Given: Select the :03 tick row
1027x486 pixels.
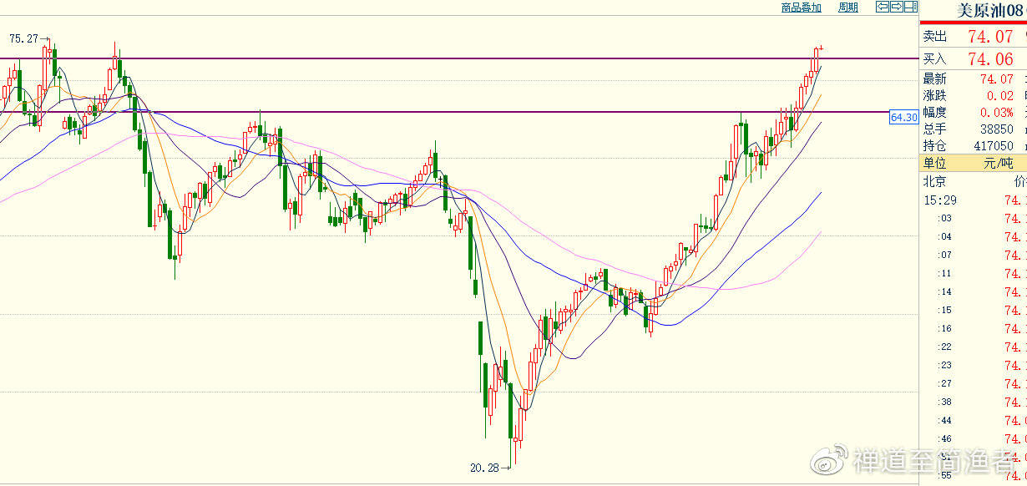Looking at the screenshot, I should click(974, 219).
